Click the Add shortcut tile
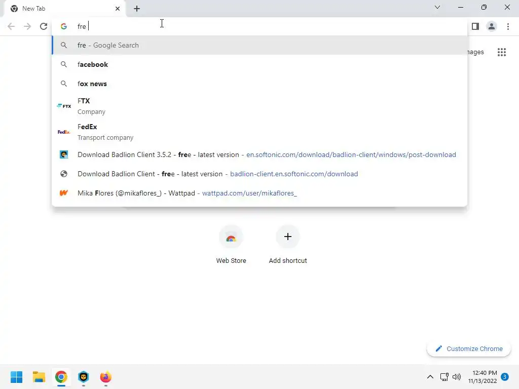Image resolution: width=519 pixels, height=389 pixels. 288,244
